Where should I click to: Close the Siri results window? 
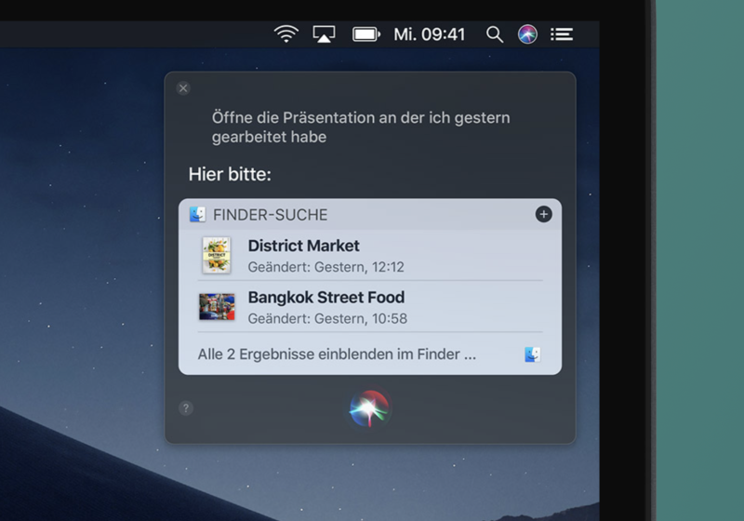click(183, 88)
